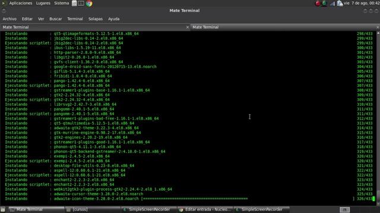Viewport: 380px width, 213px height.
Task: Open the Terminal menu
Action: 75,19
